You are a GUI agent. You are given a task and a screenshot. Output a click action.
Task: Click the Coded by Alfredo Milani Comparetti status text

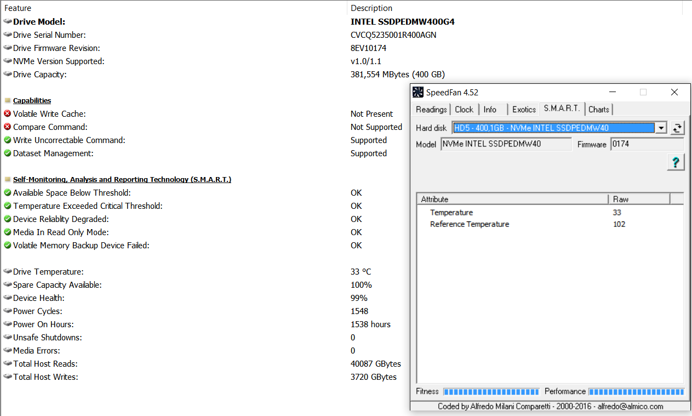550,407
